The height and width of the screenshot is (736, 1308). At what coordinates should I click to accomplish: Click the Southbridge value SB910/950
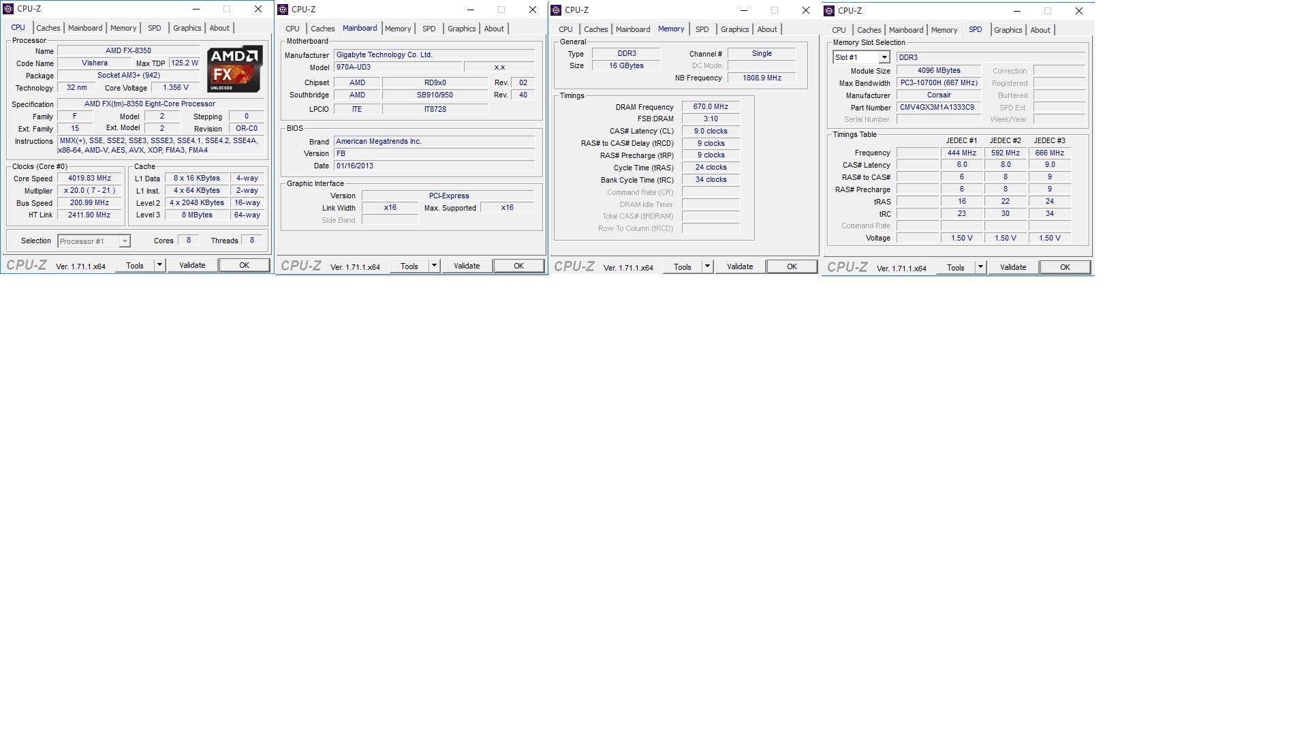pyautogui.click(x=435, y=95)
